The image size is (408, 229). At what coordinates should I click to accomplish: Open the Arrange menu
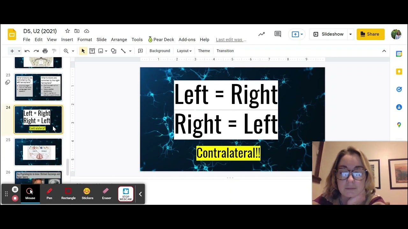(x=119, y=39)
